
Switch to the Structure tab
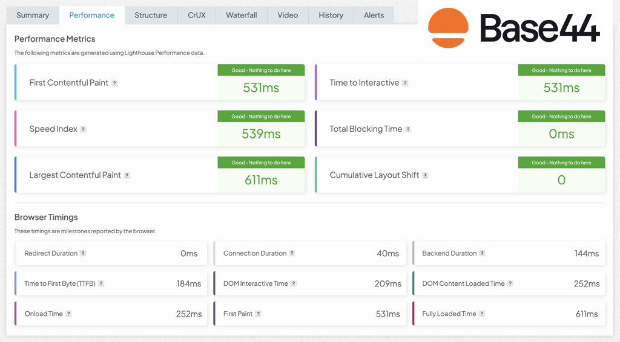pyautogui.click(x=151, y=15)
